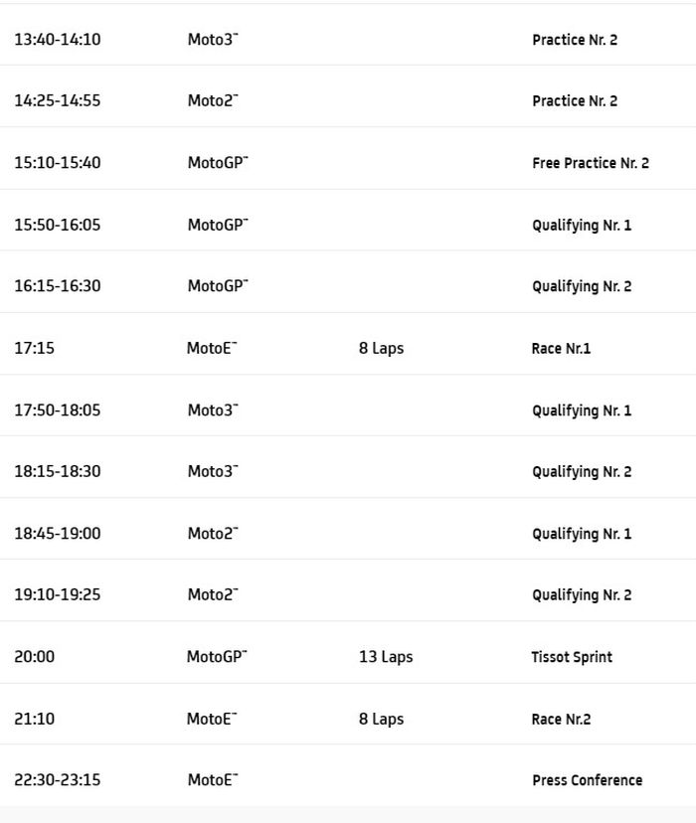
Task: Select the 22:30-23:15 time slot
Action: pos(57,780)
